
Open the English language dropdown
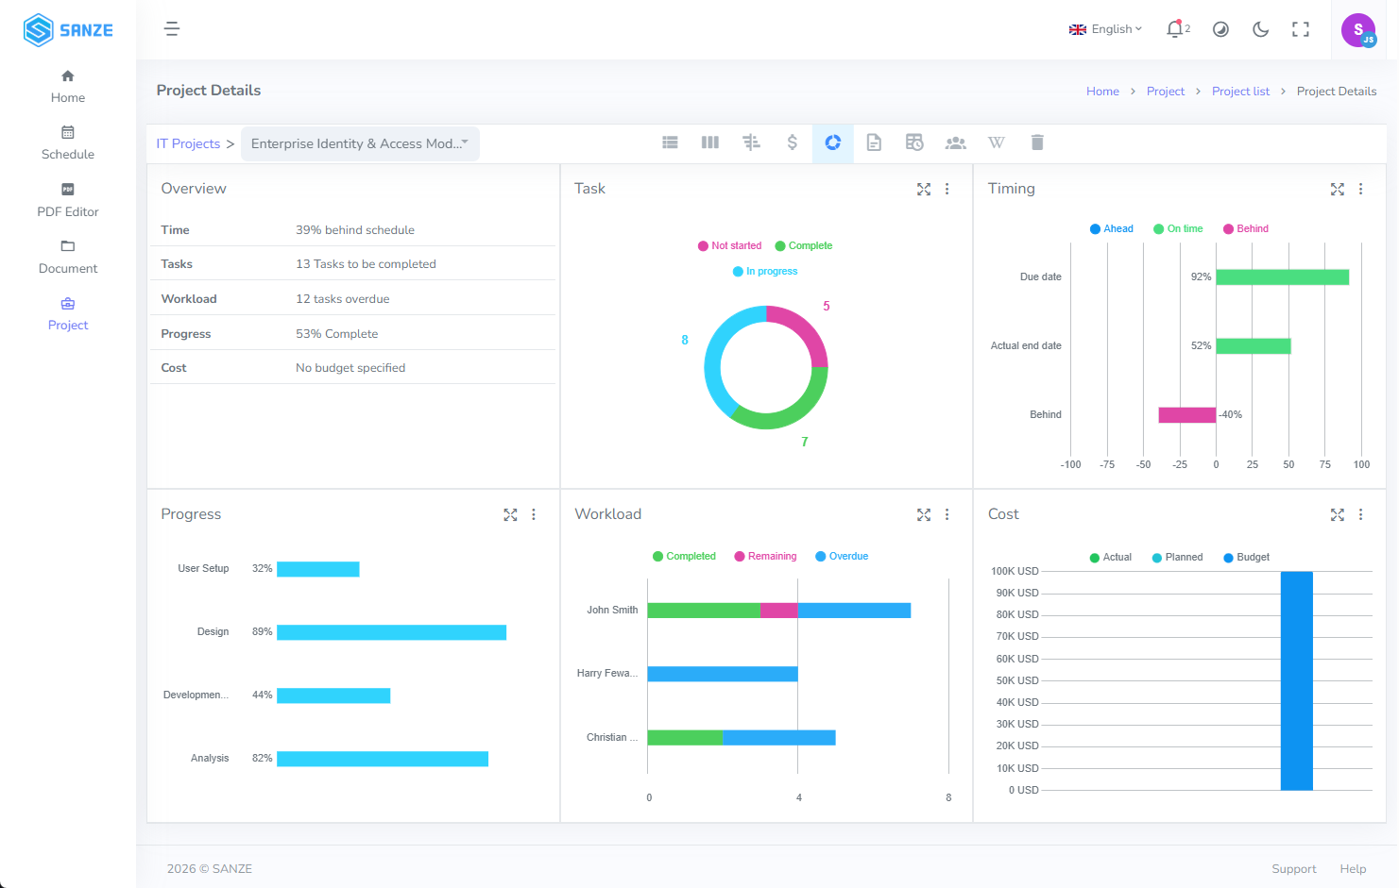[x=1105, y=29]
